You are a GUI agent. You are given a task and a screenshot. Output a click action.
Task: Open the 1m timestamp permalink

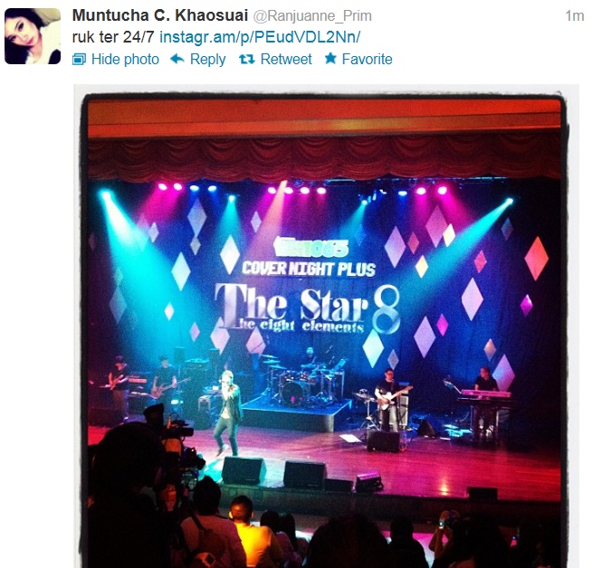click(x=574, y=16)
